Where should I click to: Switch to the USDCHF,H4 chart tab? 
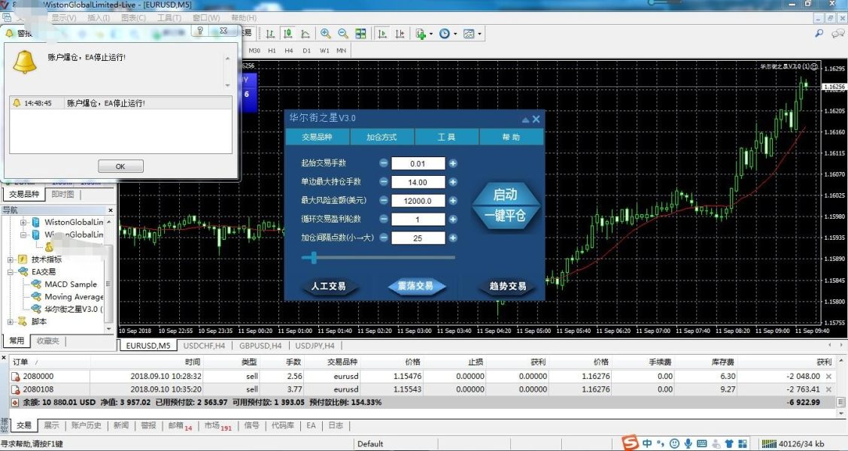tap(205, 346)
